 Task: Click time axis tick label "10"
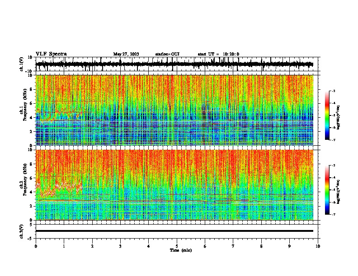pyautogui.click(x=318, y=246)
